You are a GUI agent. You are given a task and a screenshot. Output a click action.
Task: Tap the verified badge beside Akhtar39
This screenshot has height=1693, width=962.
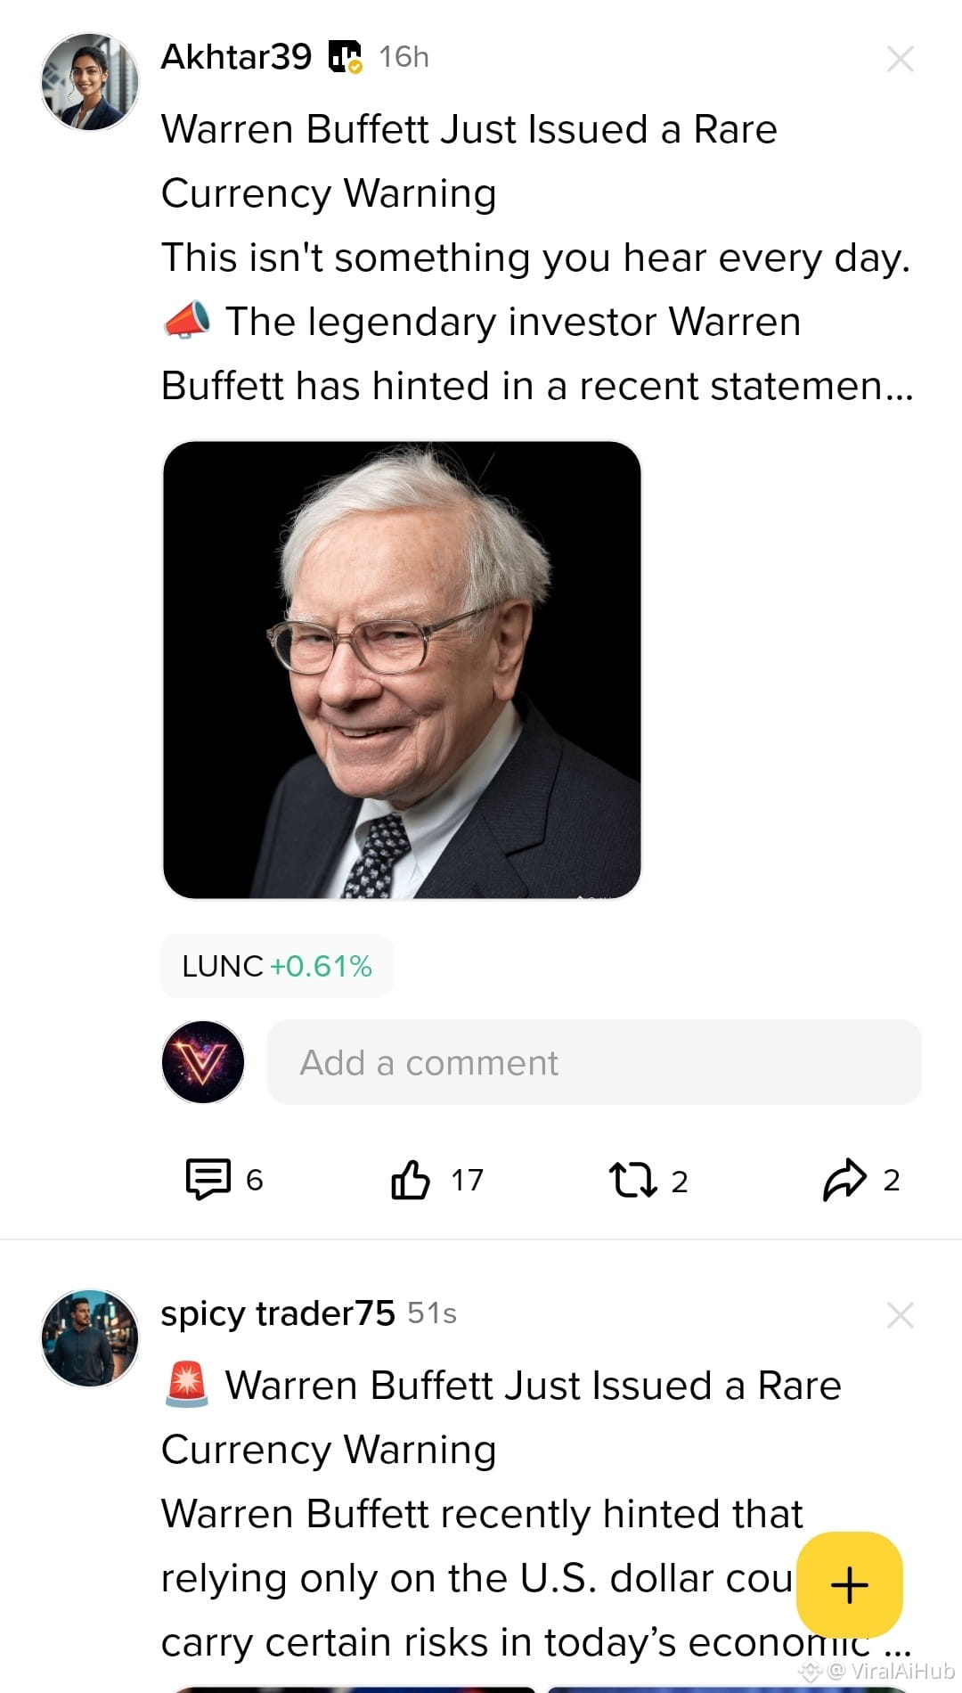(346, 57)
